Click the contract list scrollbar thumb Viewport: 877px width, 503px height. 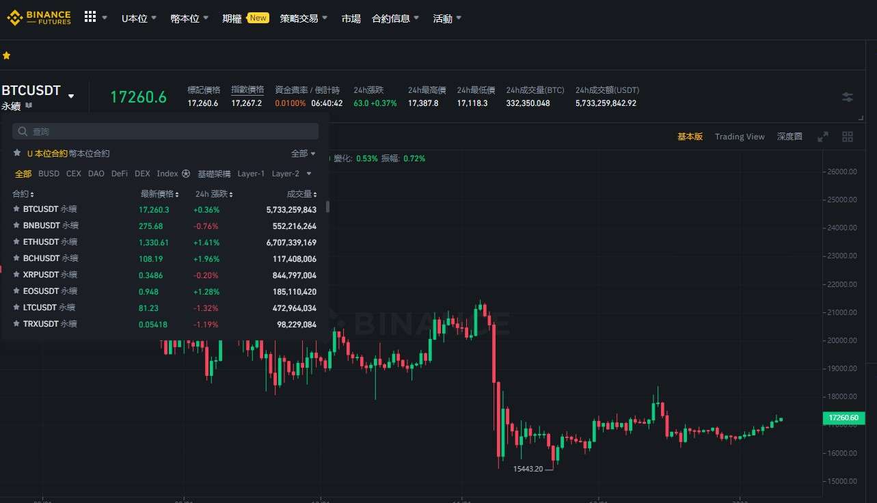pos(328,206)
